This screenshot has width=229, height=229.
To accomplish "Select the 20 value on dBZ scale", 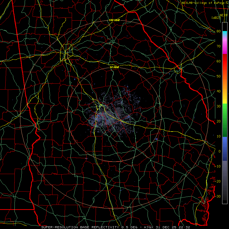I will pos(219,121).
